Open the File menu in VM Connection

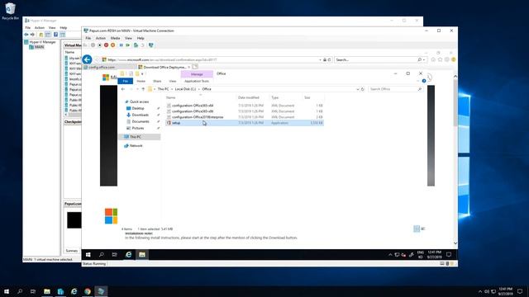[88, 38]
